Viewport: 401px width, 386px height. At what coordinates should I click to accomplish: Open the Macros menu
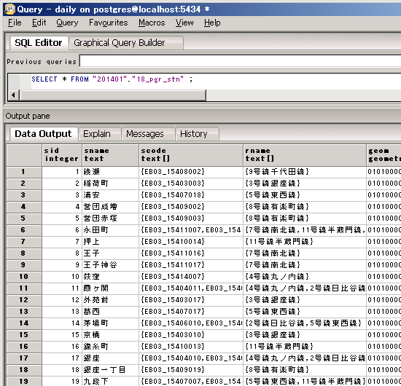point(152,23)
